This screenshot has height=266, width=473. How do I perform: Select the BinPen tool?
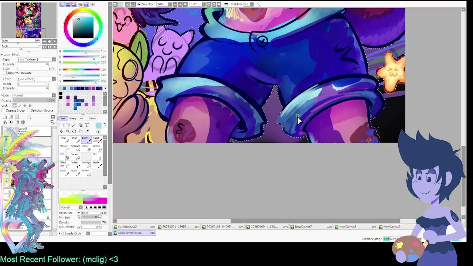(x=86, y=173)
